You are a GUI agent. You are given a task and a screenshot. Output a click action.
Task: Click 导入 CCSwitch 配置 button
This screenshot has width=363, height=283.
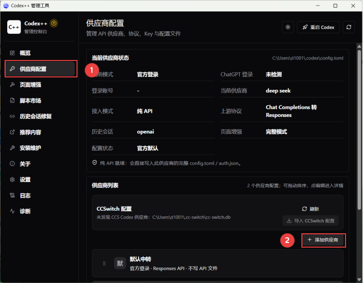311,221
